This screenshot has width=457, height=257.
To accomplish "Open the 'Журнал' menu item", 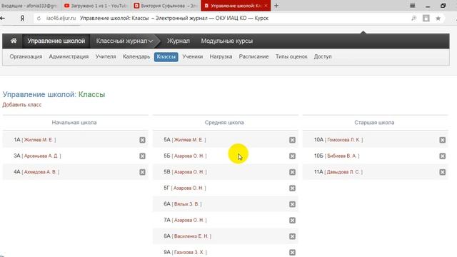I will point(178,41).
